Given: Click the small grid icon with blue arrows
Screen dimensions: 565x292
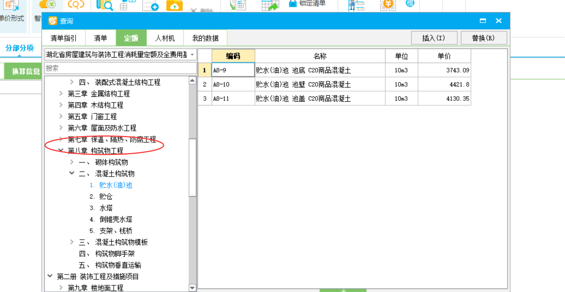Looking at the screenshot, I should 127,5.
